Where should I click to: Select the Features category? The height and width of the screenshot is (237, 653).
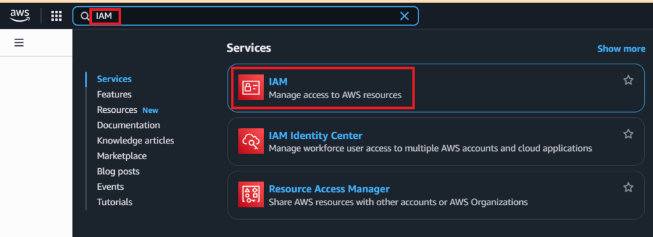[x=114, y=94]
